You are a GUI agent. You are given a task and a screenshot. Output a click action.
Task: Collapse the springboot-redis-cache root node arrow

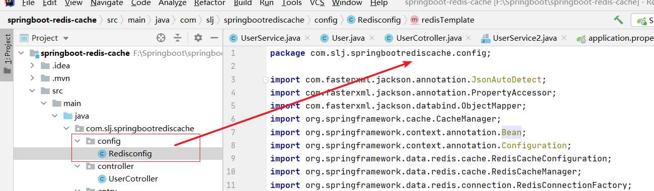pos(21,53)
